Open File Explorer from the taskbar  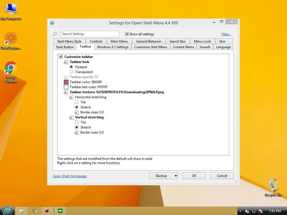(x=21, y=211)
